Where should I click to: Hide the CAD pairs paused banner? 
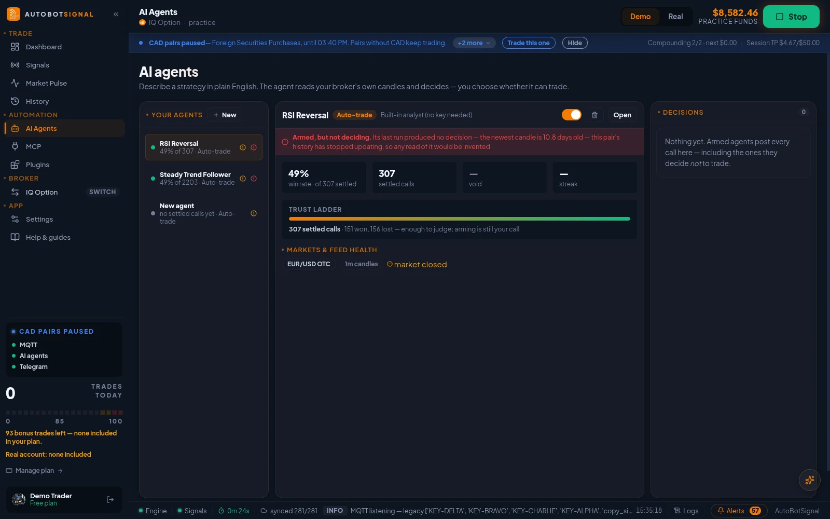tap(575, 43)
